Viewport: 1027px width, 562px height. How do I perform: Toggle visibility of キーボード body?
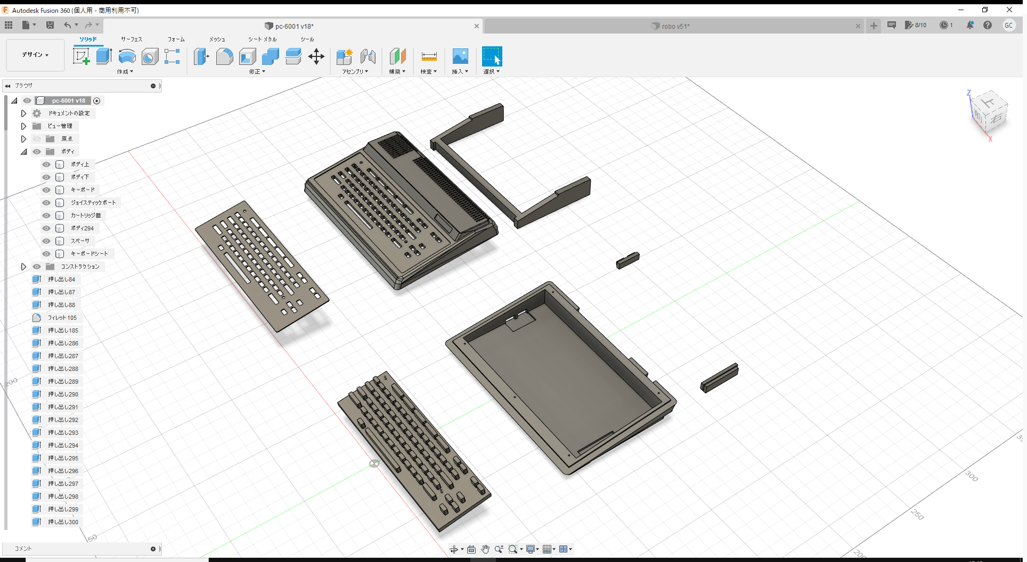coord(46,190)
